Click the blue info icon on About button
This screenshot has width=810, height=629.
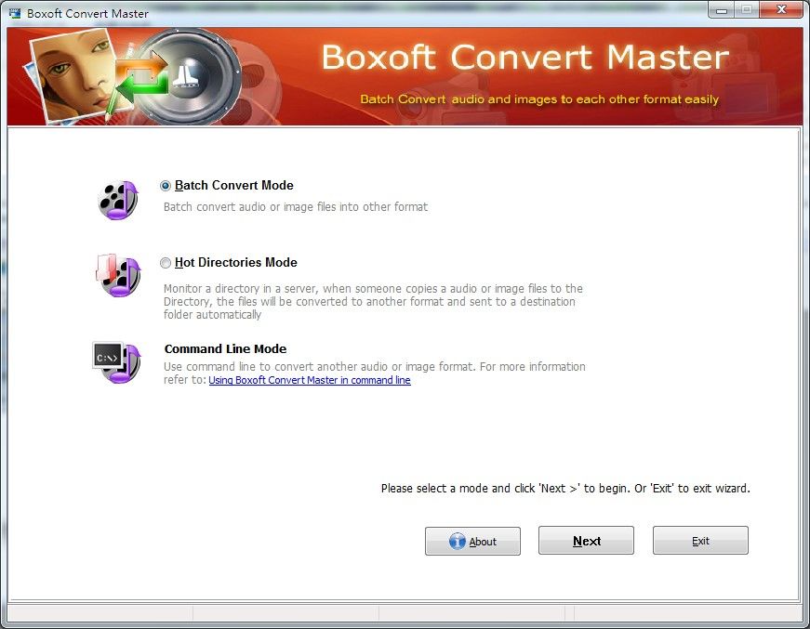click(458, 542)
